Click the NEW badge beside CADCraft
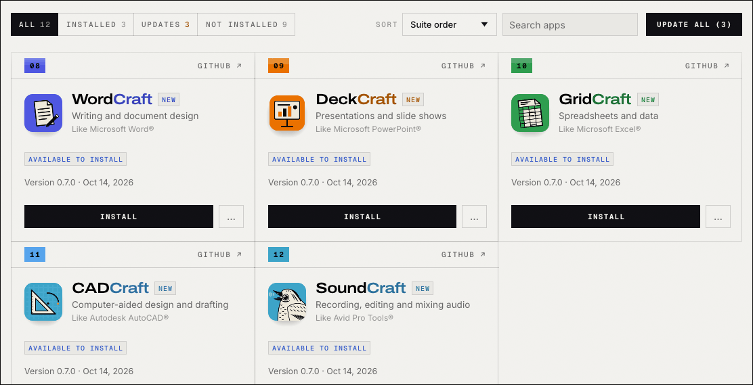Image resolution: width=753 pixels, height=385 pixels. point(165,288)
